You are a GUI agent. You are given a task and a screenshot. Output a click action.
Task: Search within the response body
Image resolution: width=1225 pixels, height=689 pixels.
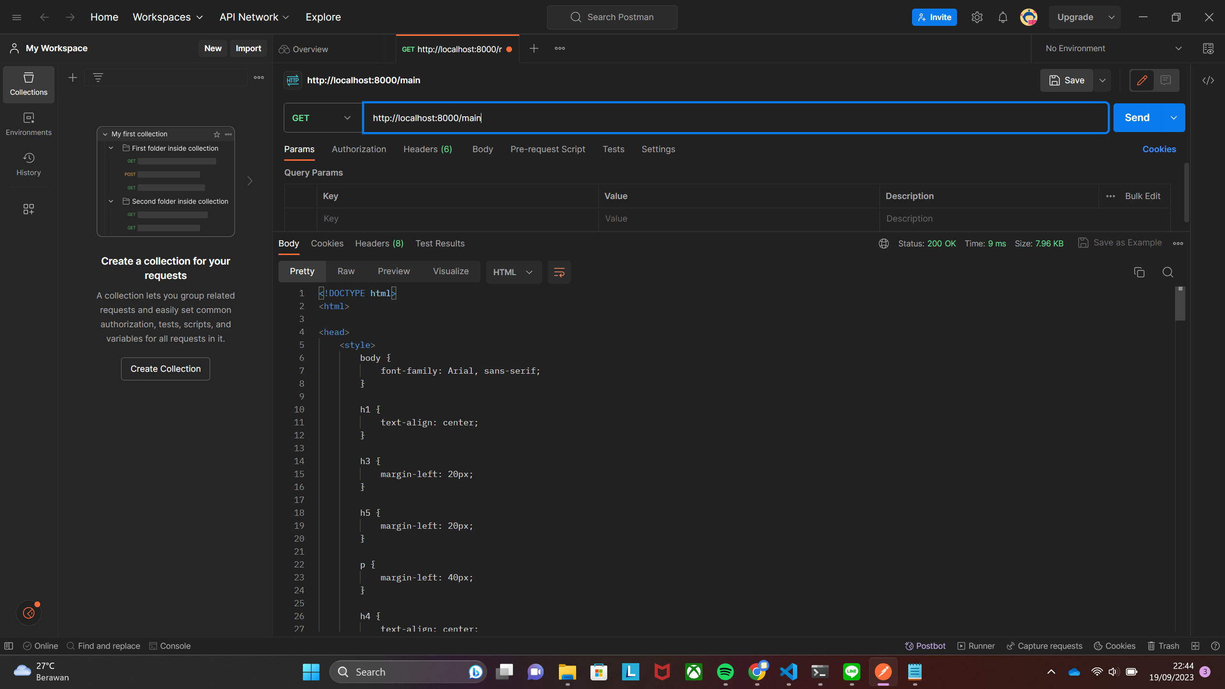1167,272
